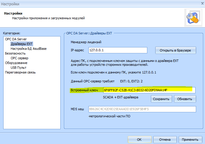Confirm settings with OK button
205x144 pixels.
(139, 139)
